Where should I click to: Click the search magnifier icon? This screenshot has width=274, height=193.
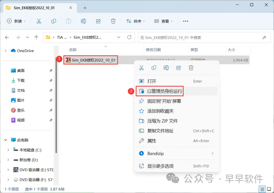pos(264,37)
